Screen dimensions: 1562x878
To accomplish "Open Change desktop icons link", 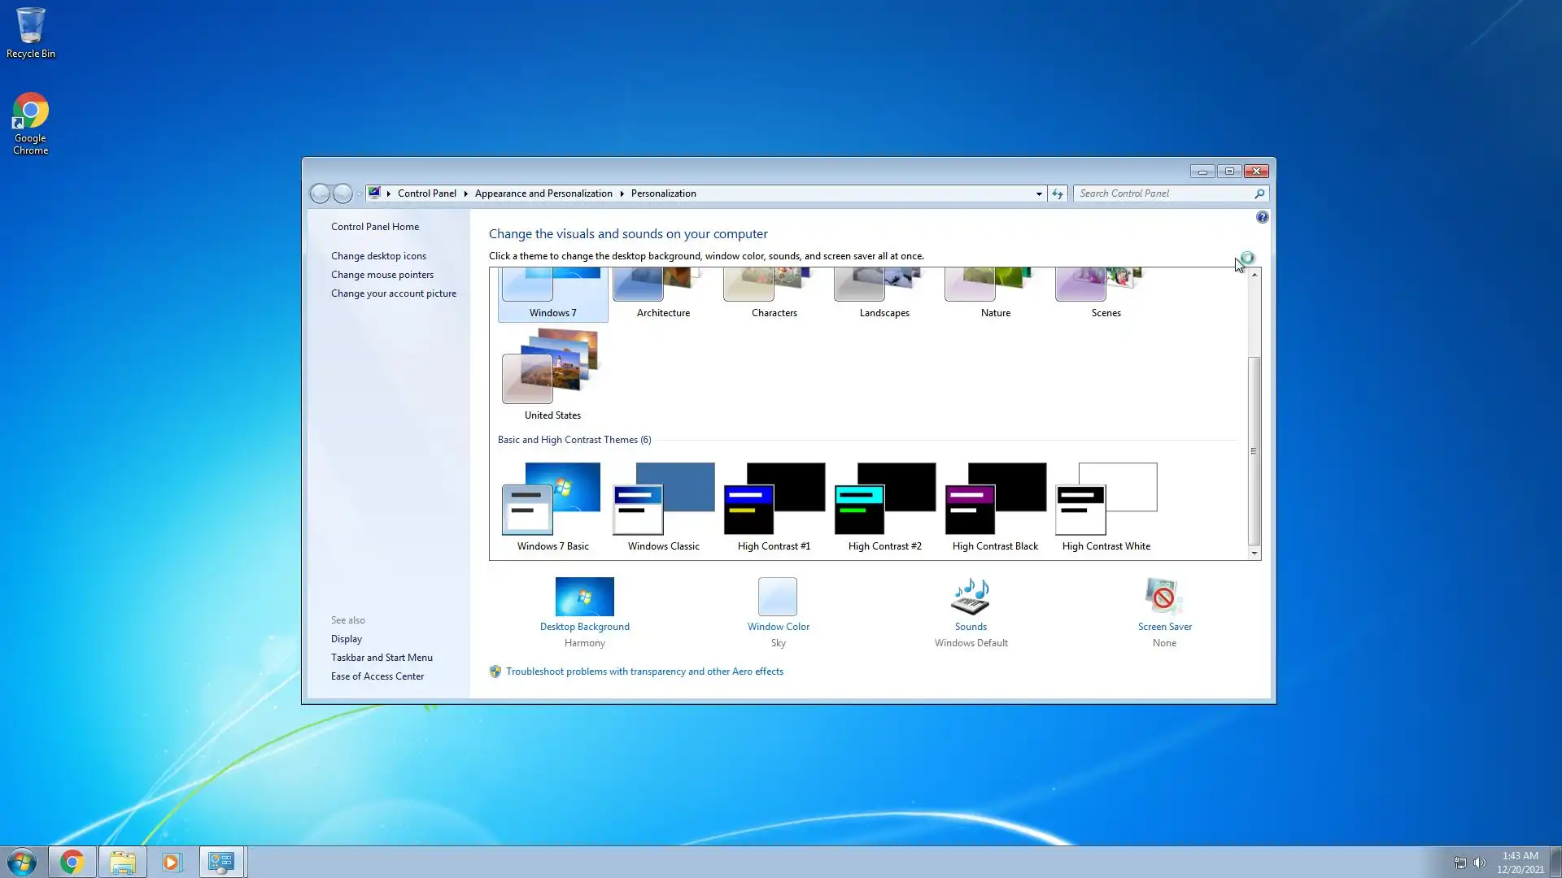I will click(378, 256).
